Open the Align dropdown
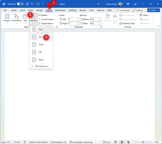The height and width of the screenshot is (144, 162). pos(145,15)
